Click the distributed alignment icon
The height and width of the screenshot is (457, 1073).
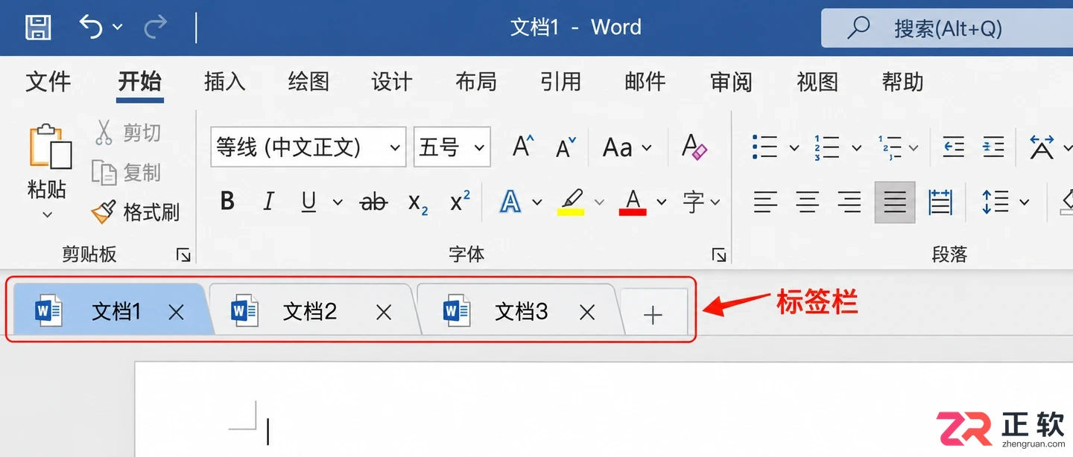[x=940, y=202]
